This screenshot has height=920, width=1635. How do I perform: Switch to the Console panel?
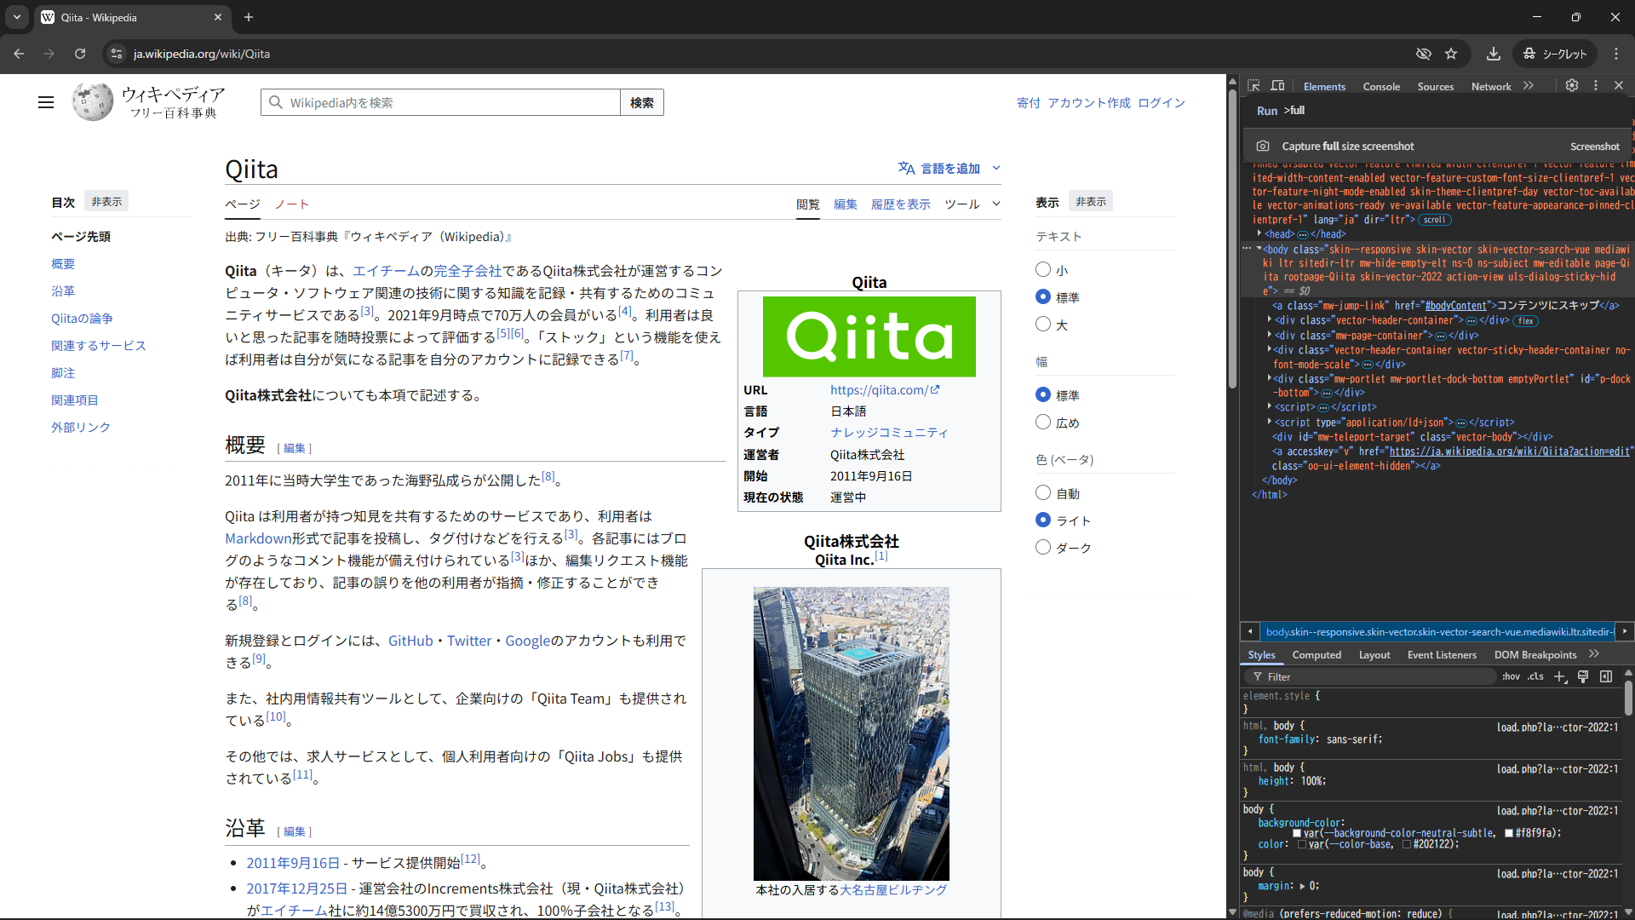(x=1380, y=86)
